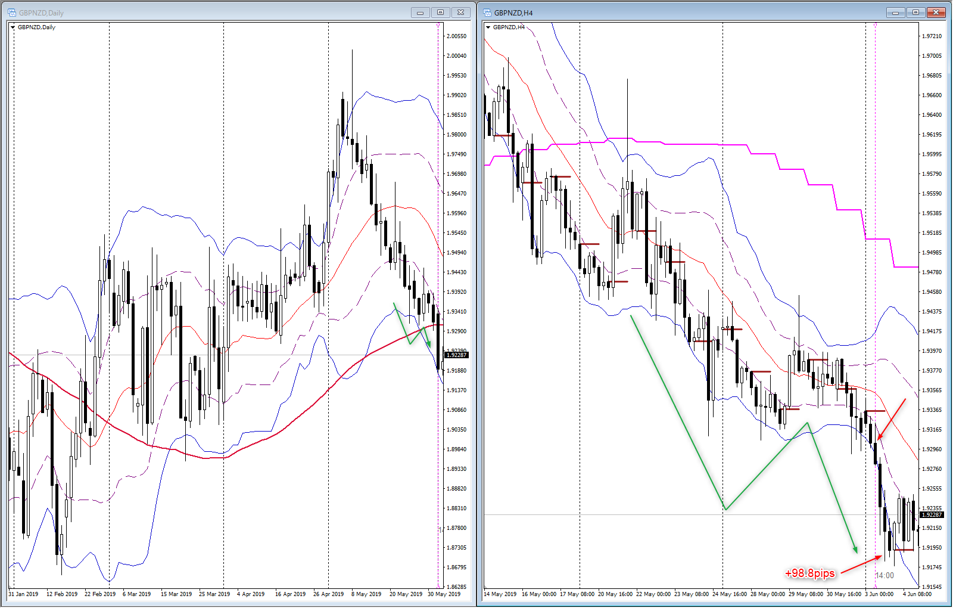Click the chart shift marker atop H4 chart
The width and height of the screenshot is (953, 608).
875,24
